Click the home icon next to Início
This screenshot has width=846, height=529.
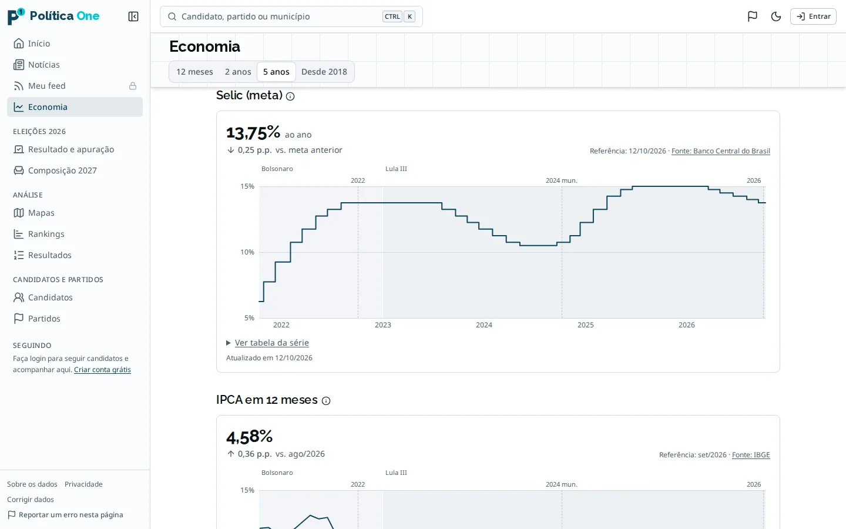19,43
